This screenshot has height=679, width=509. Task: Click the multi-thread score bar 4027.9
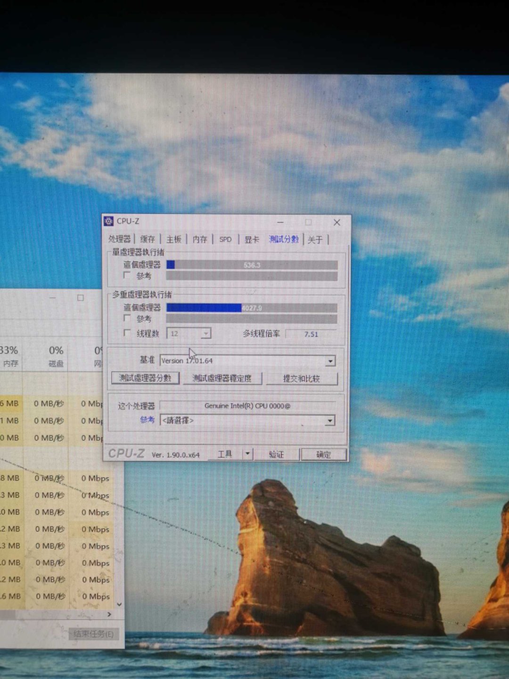click(x=252, y=308)
